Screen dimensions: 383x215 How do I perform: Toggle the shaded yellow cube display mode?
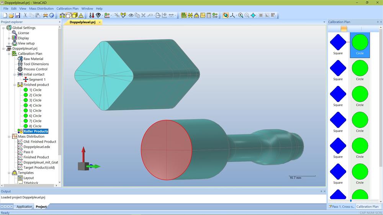click(75, 15)
